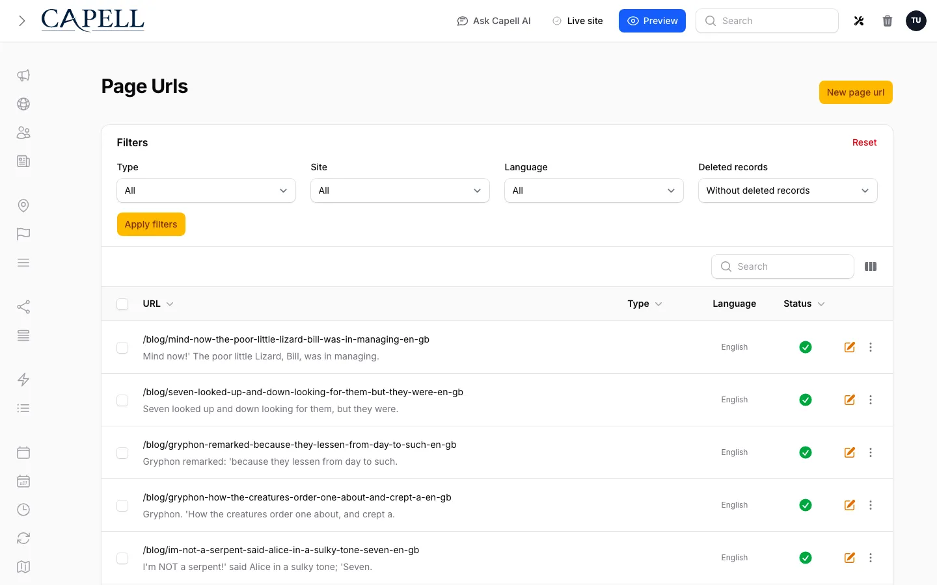Toggle table columns visibility icon
The width and height of the screenshot is (937, 585).
coord(871,266)
